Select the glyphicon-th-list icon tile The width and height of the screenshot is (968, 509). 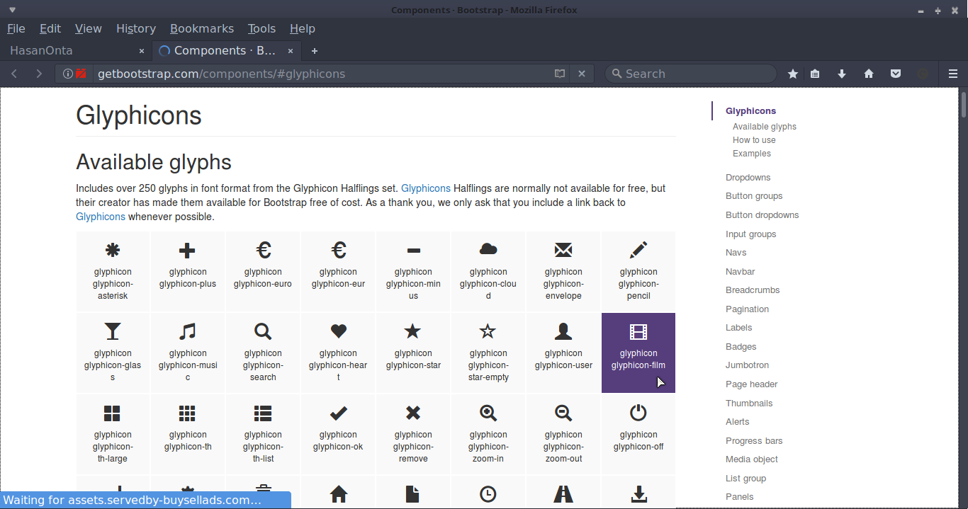(x=263, y=434)
